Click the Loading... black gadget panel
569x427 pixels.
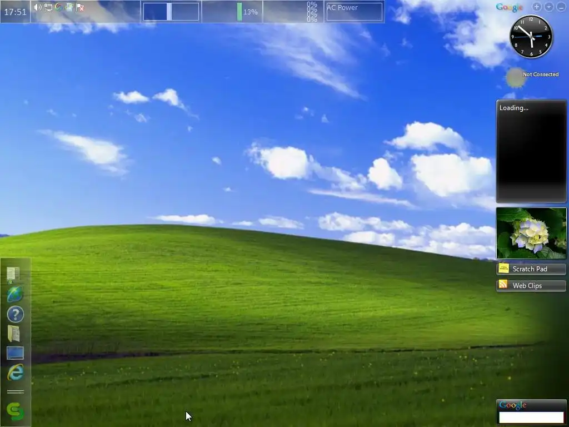pyautogui.click(x=531, y=151)
